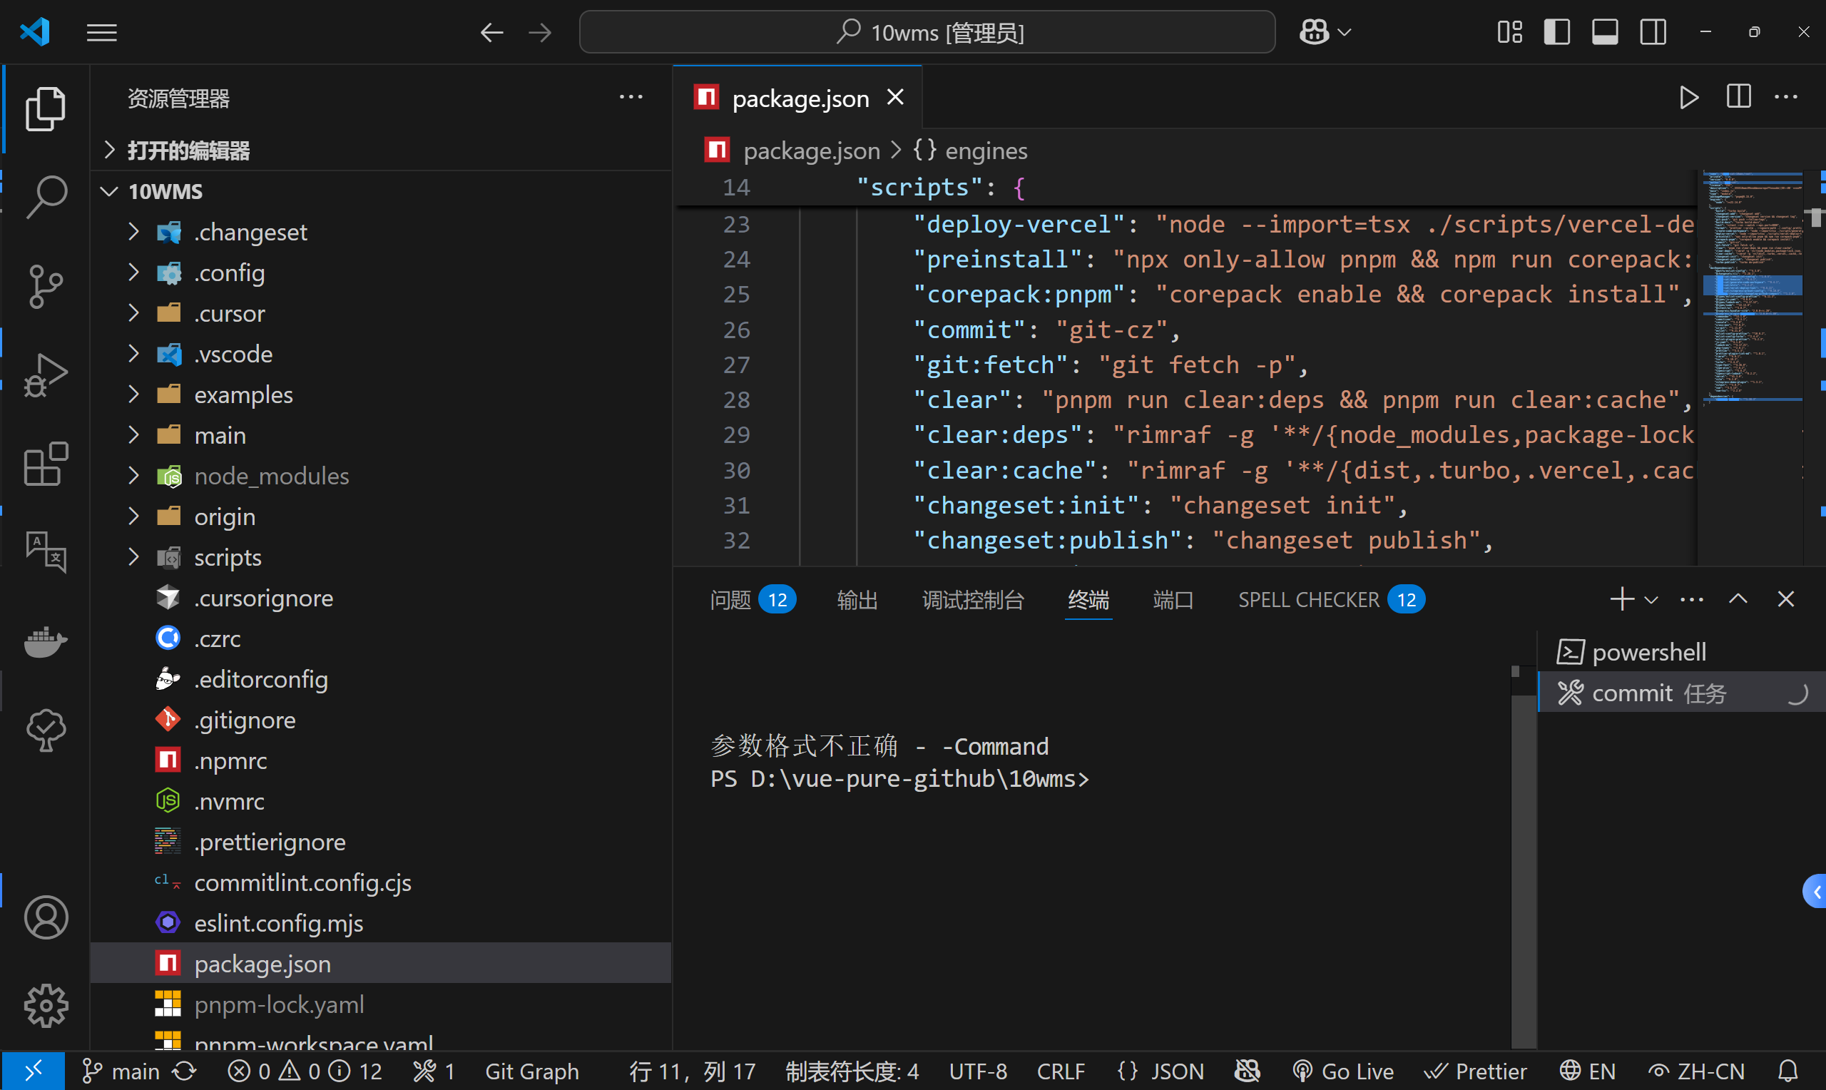Open the Manage gear icon
The width and height of the screenshot is (1826, 1090).
(x=46, y=1006)
